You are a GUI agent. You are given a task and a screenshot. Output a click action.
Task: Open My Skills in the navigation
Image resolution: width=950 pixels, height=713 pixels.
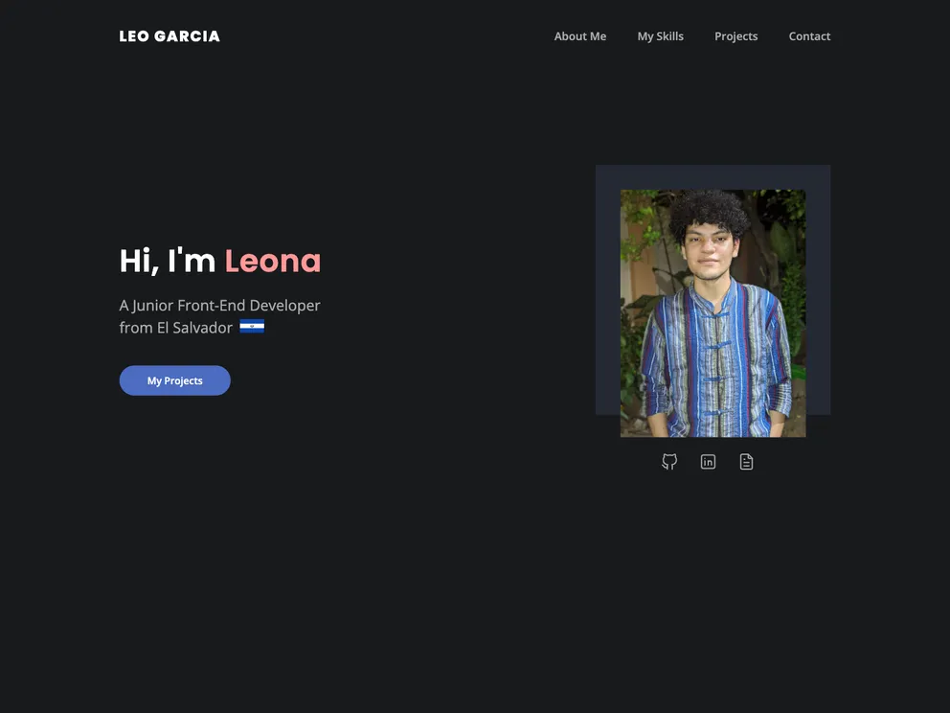[660, 36]
